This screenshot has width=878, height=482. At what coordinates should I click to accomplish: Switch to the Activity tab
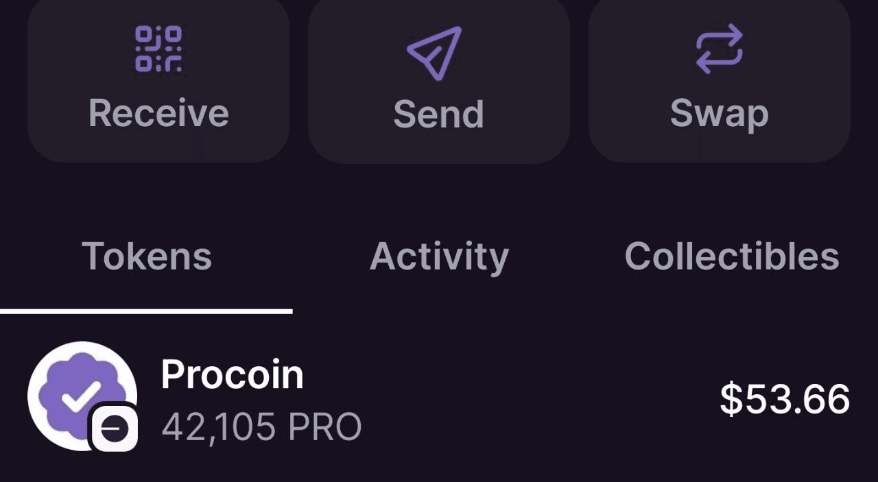(x=439, y=258)
